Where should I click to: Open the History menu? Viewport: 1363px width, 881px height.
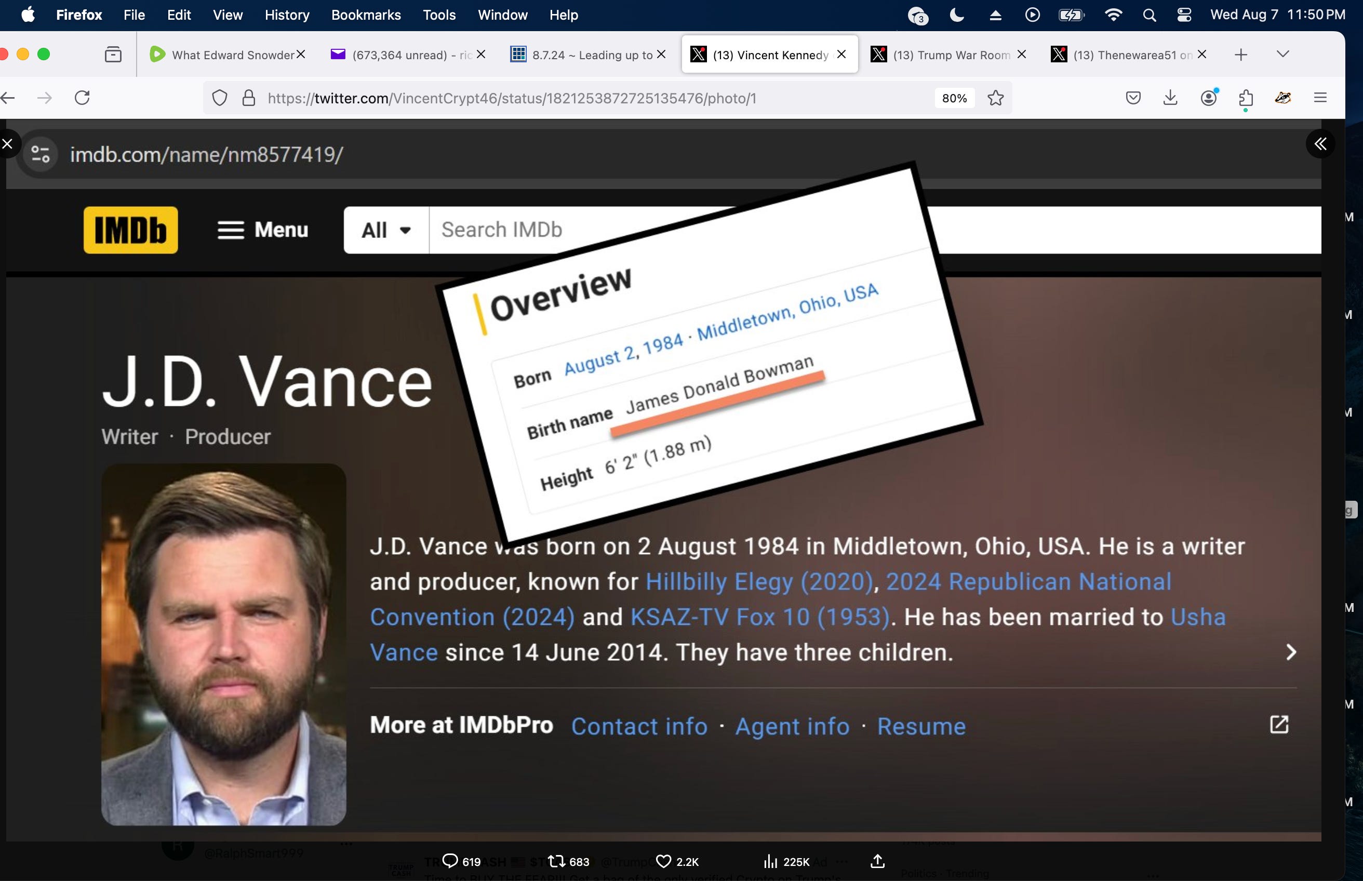tap(287, 15)
